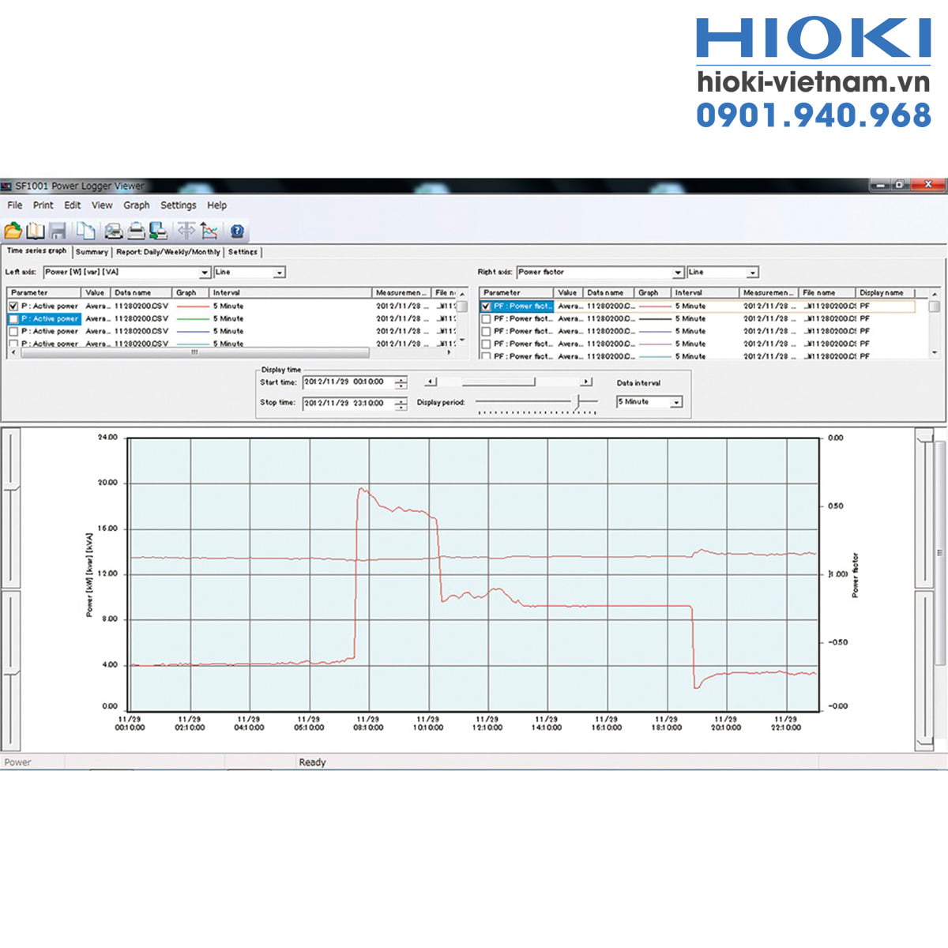The width and height of the screenshot is (948, 948).
Task: Switch to the Summary tab
Action: coord(91,251)
